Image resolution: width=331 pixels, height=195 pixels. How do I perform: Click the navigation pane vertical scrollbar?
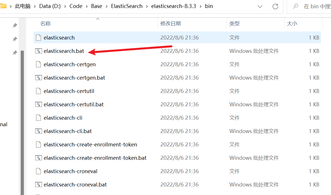click(x=22, y=123)
